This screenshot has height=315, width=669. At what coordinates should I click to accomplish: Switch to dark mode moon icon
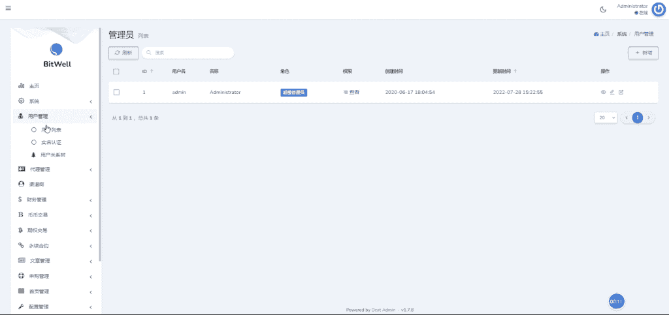603,10
